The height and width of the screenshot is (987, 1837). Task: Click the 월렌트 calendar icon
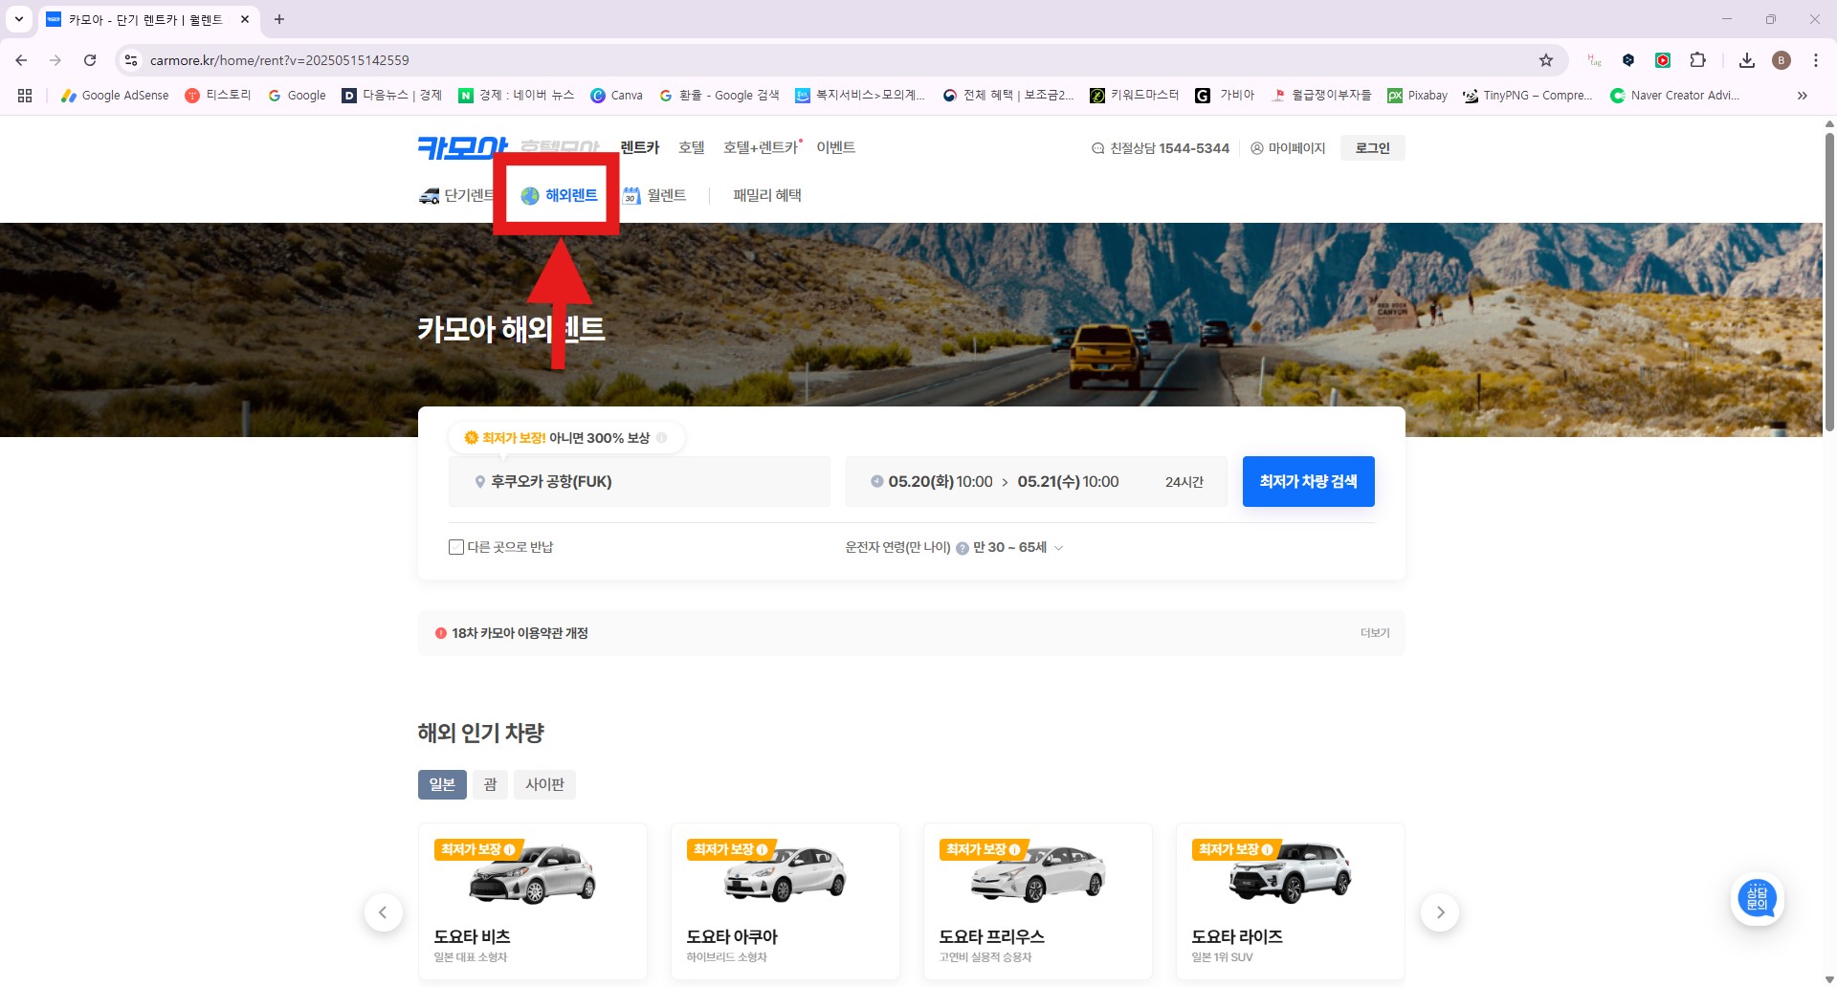coord(631,195)
